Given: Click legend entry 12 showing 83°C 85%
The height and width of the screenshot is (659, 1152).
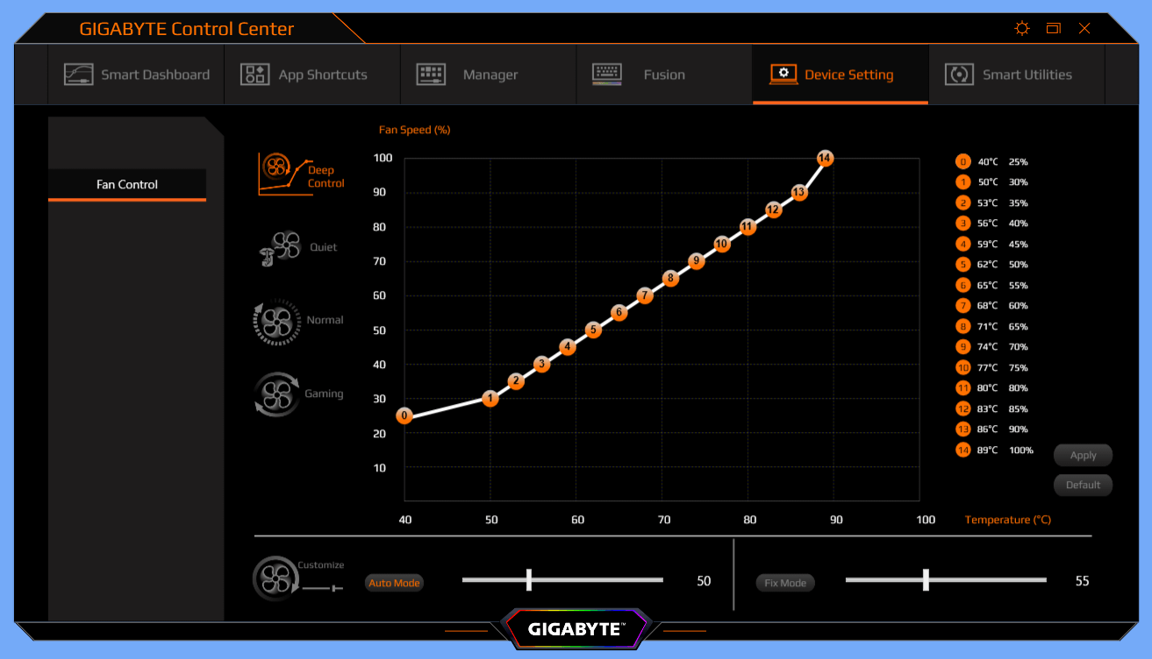Looking at the screenshot, I should point(992,409).
